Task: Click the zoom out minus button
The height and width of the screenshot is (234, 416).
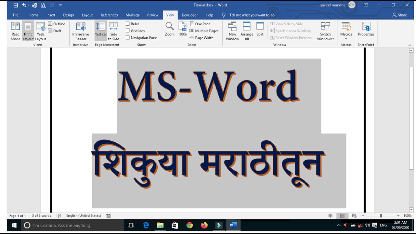Action: [363, 216]
